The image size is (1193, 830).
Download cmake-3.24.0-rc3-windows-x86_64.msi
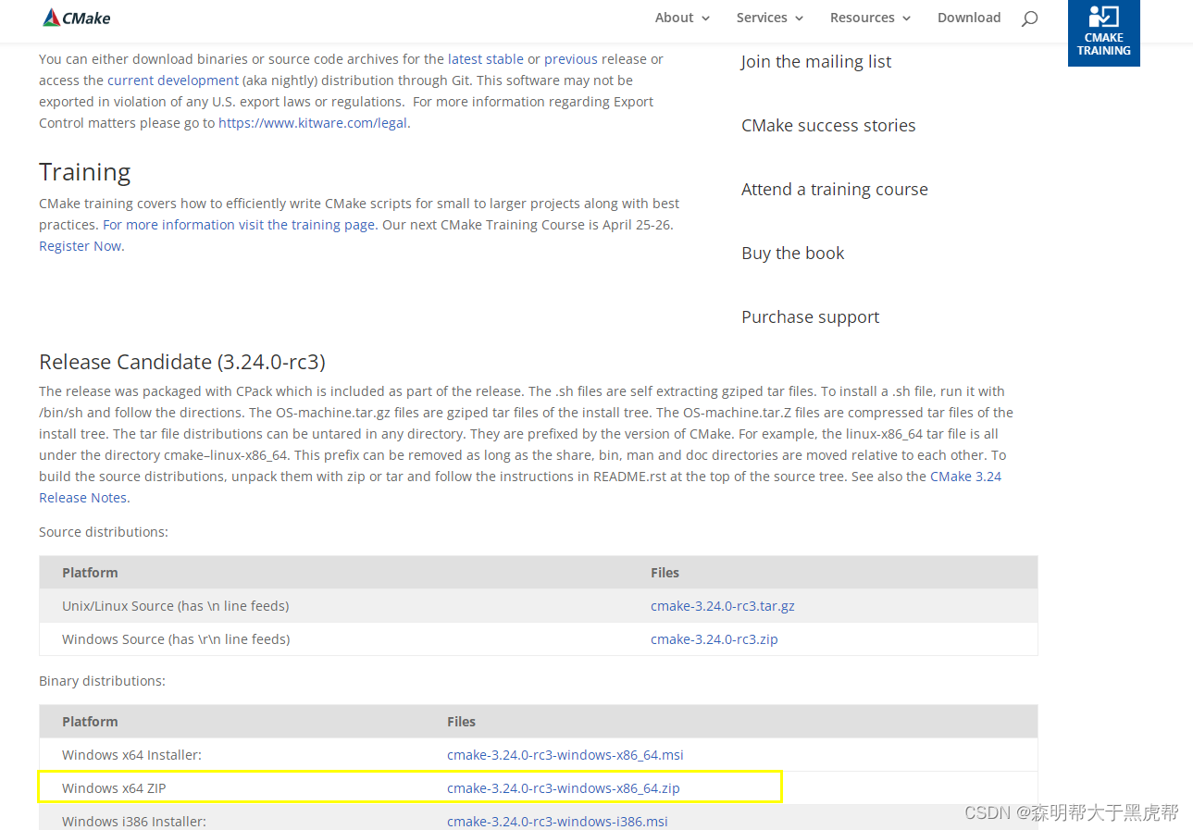565,755
